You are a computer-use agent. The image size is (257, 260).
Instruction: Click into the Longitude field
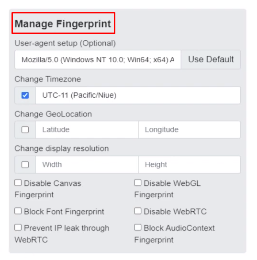[x=189, y=130]
